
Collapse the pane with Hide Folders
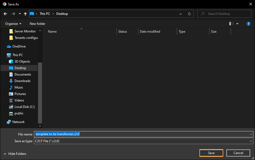tap(15, 154)
